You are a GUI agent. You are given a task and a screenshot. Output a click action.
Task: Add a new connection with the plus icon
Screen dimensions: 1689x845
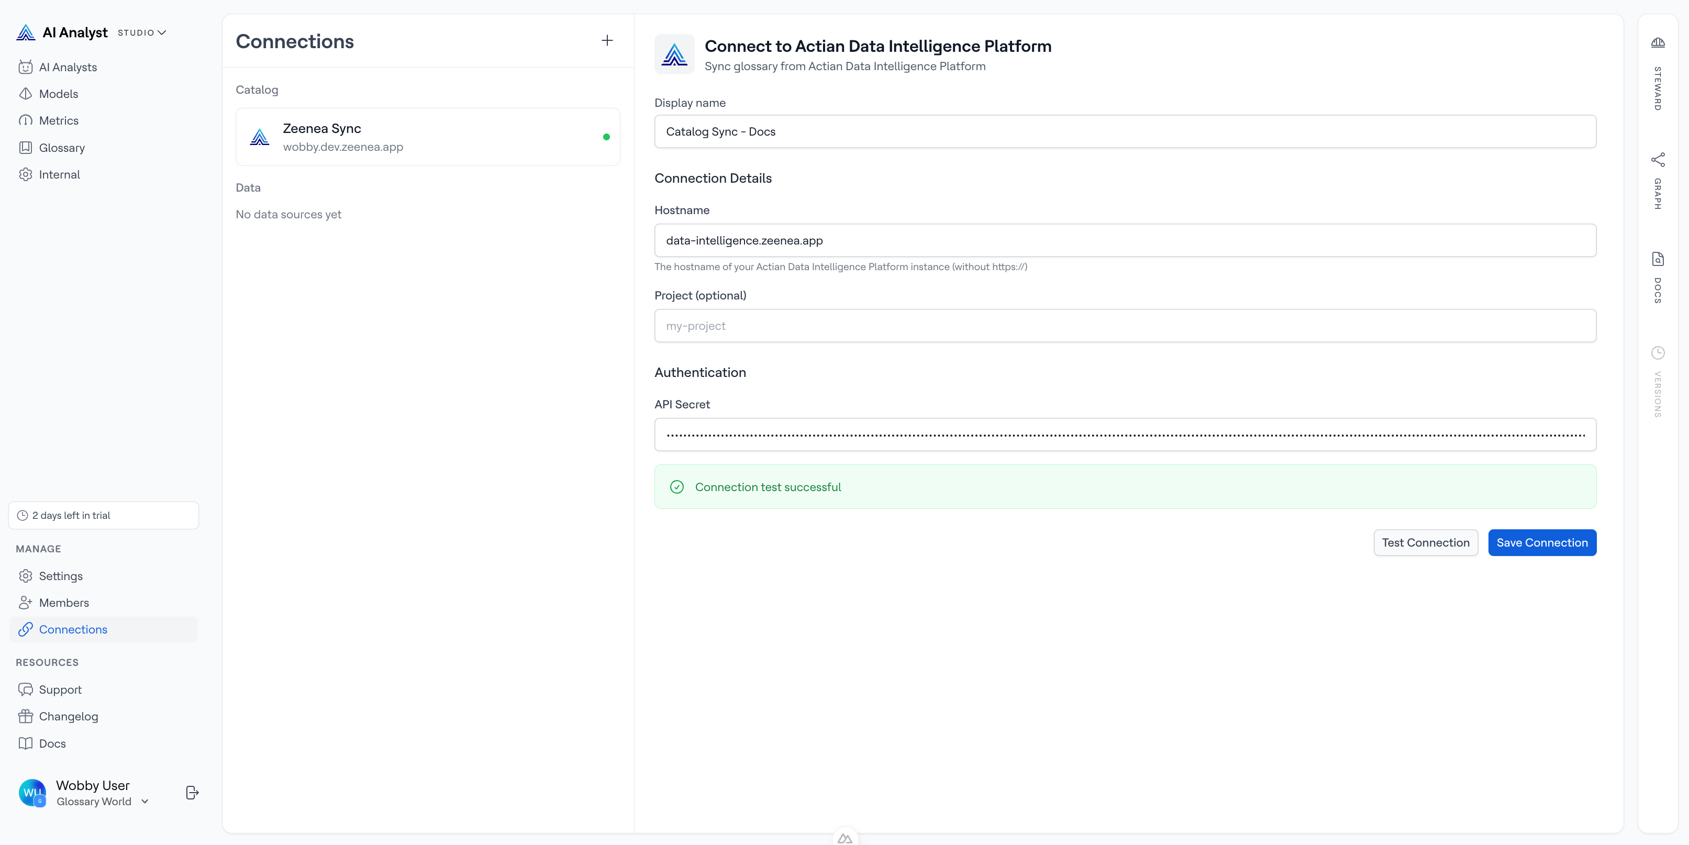[606, 40]
